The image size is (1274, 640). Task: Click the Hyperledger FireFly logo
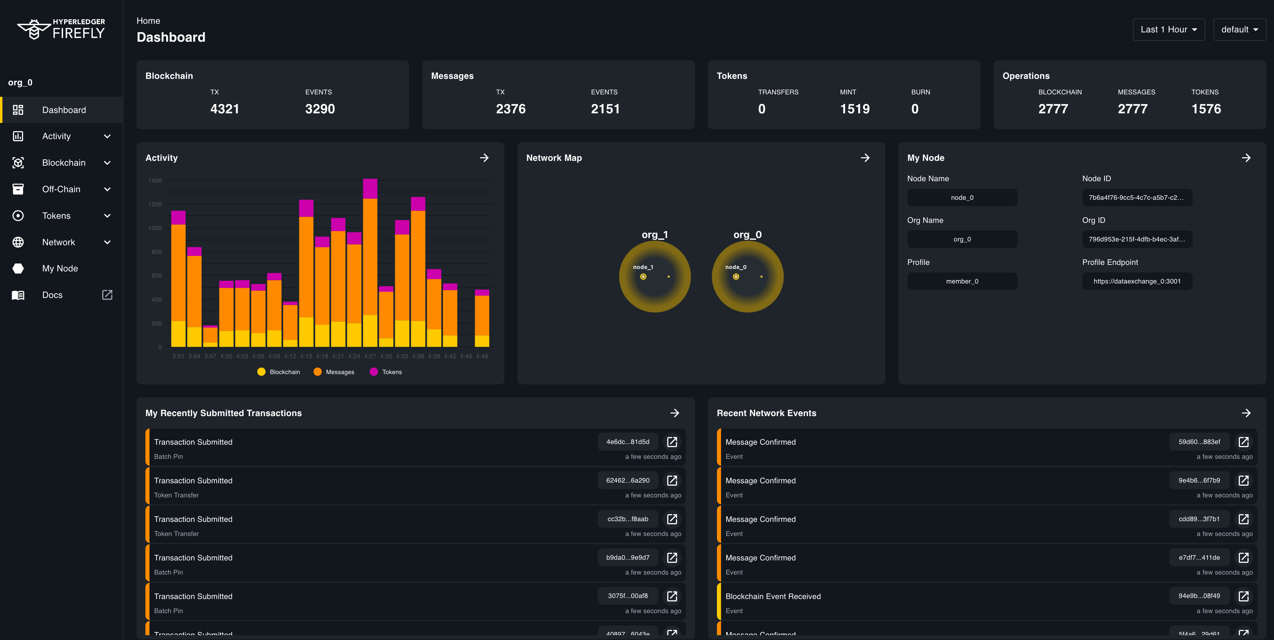tap(61, 30)
